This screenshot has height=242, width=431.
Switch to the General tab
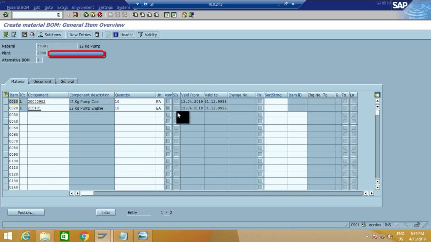pyautogui.click(x=67, y=81)
